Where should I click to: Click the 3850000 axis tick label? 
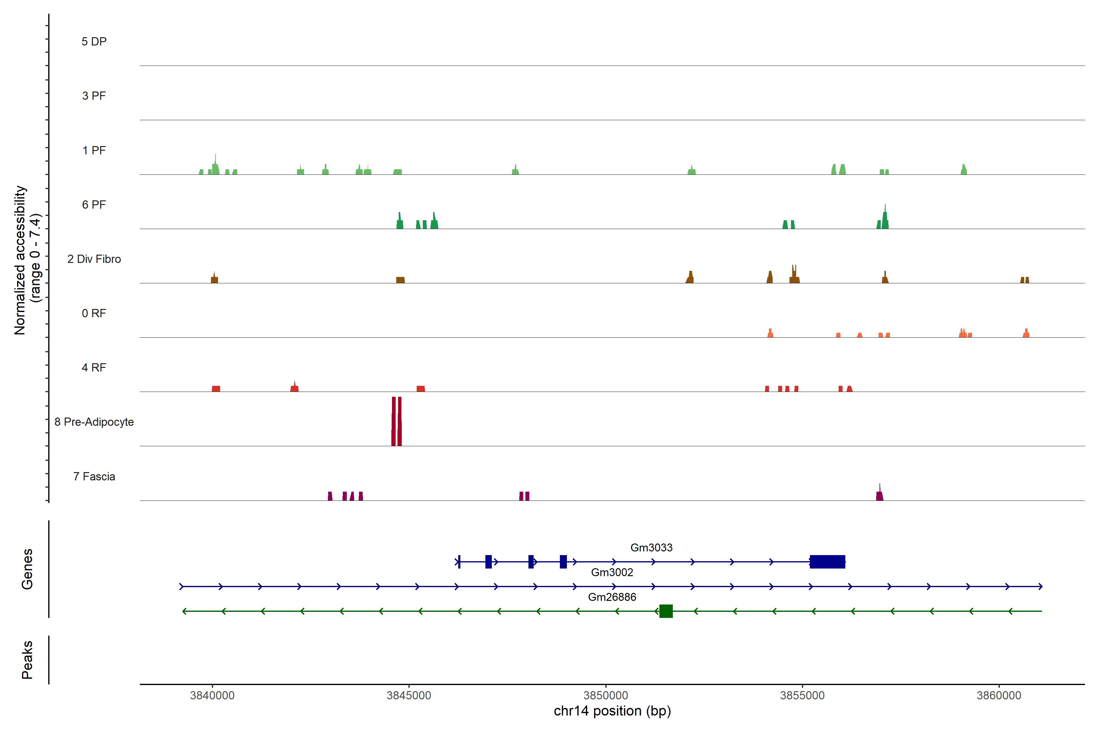pyautogui.click(x=606, y=695)
